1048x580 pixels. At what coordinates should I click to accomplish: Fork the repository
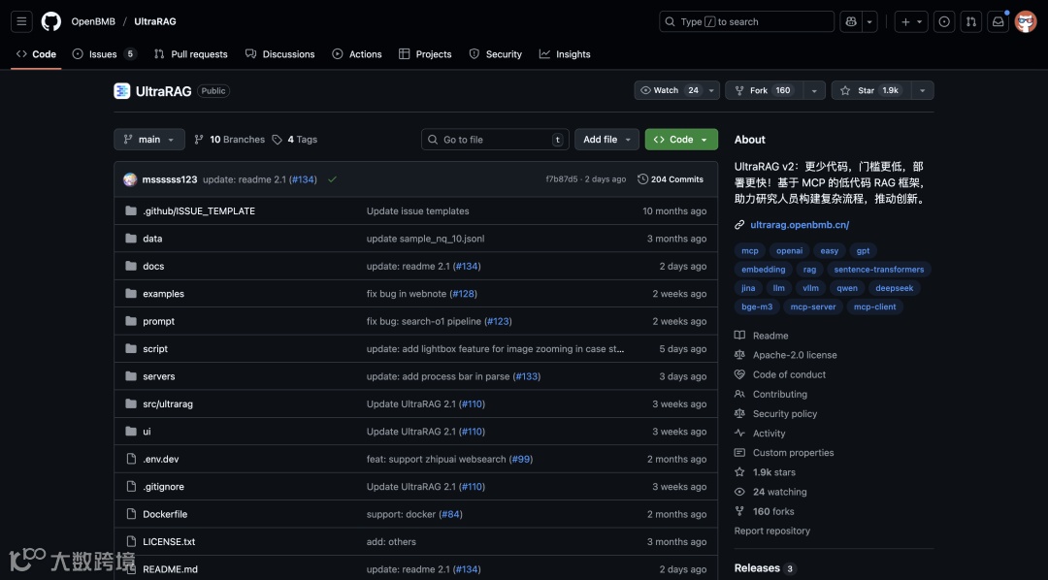tap(764, 90)
